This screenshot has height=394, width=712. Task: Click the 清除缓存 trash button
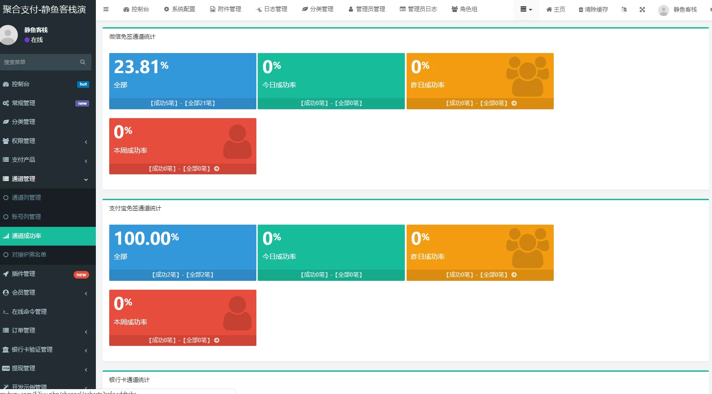[593, 9]
